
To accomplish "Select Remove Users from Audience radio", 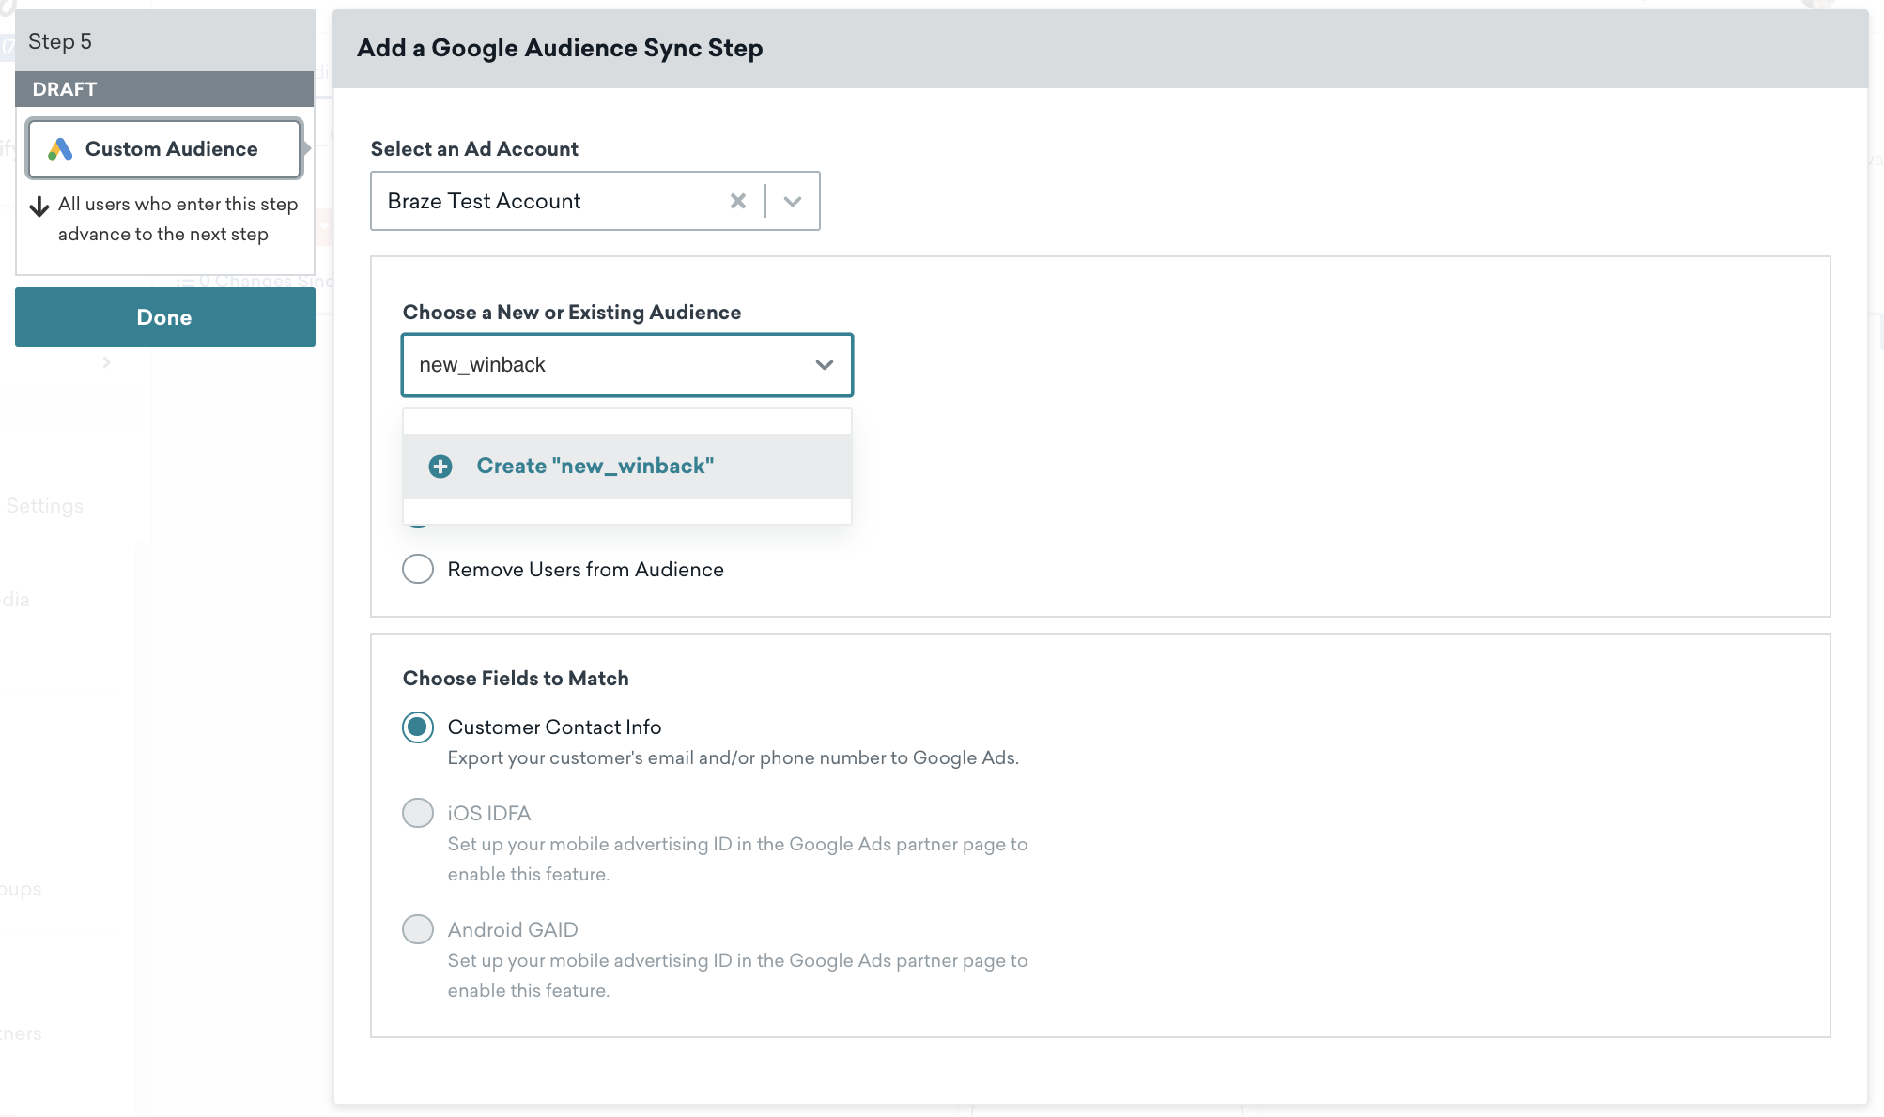I will (418, 569).
